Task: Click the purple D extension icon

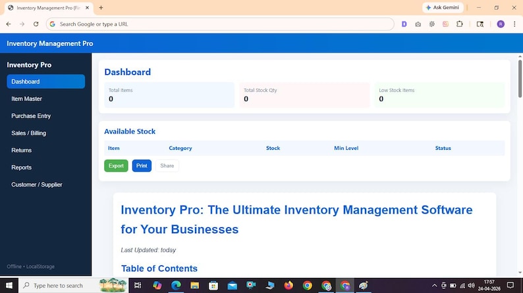Action: coord(404,24)
